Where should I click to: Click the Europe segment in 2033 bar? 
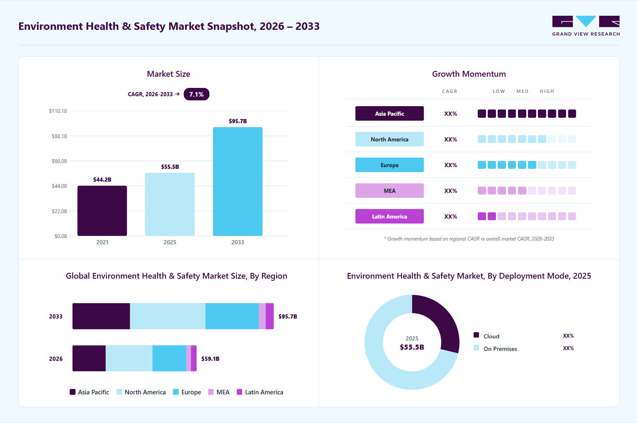[x=232, y=316]
